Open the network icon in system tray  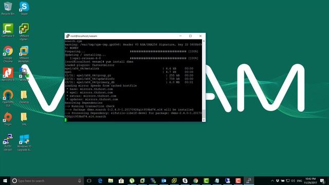click(x=288, y=180)
